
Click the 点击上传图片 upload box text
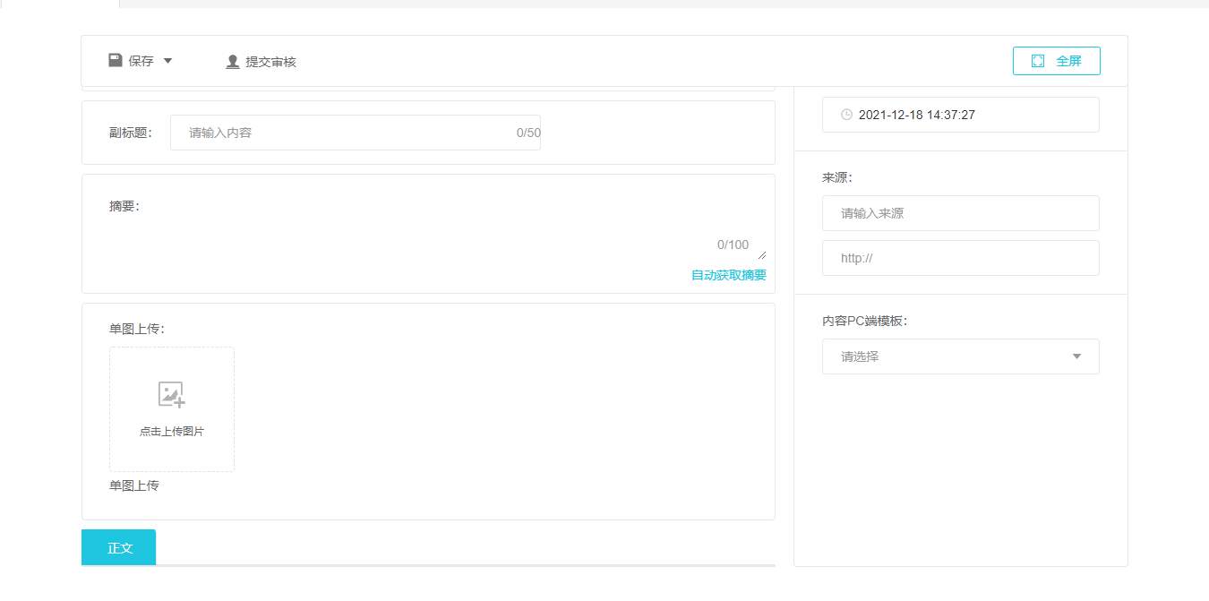click(x=172, y=432)
